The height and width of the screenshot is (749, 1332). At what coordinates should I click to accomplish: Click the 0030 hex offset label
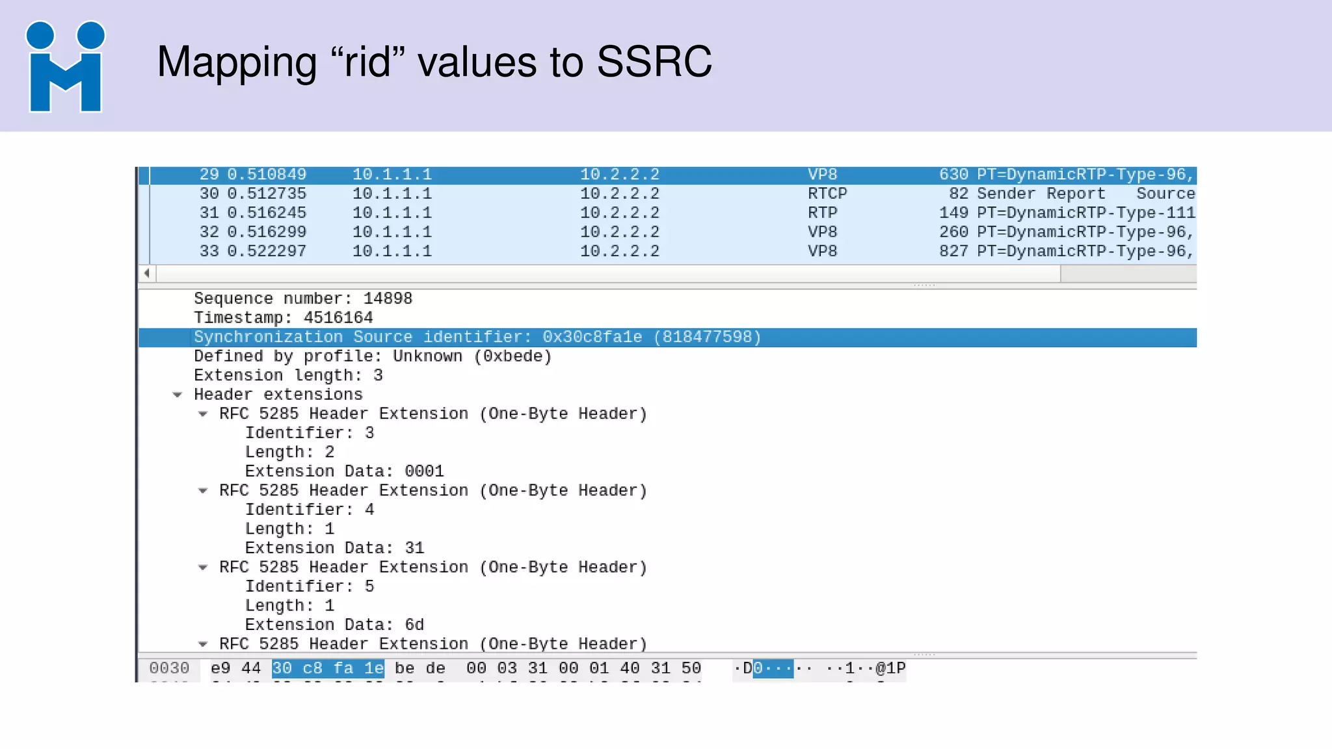coord(169,668)
